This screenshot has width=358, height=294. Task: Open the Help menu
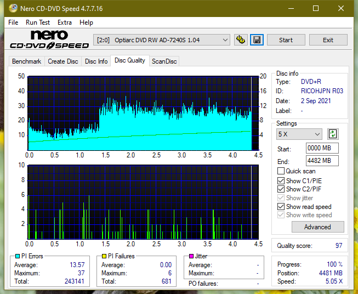point(86,22)
